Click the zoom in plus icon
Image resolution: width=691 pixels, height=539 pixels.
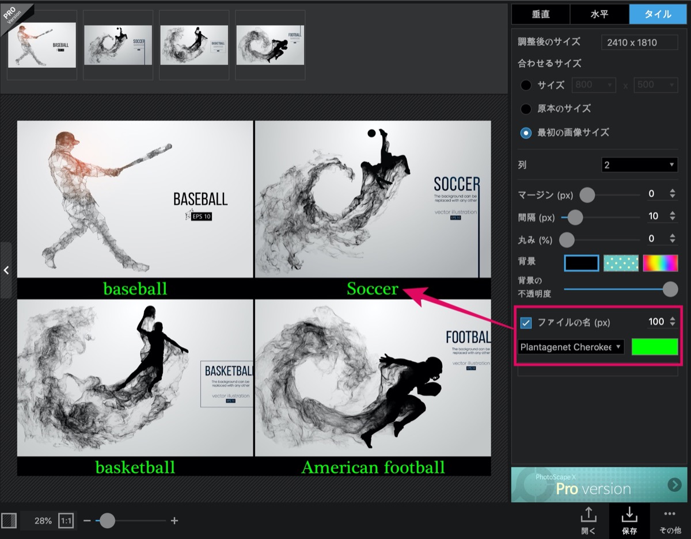pos(174,521)
